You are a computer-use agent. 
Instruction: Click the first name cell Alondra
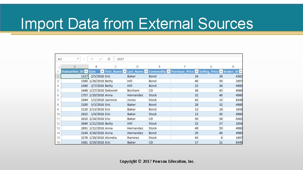click(116, 138)
